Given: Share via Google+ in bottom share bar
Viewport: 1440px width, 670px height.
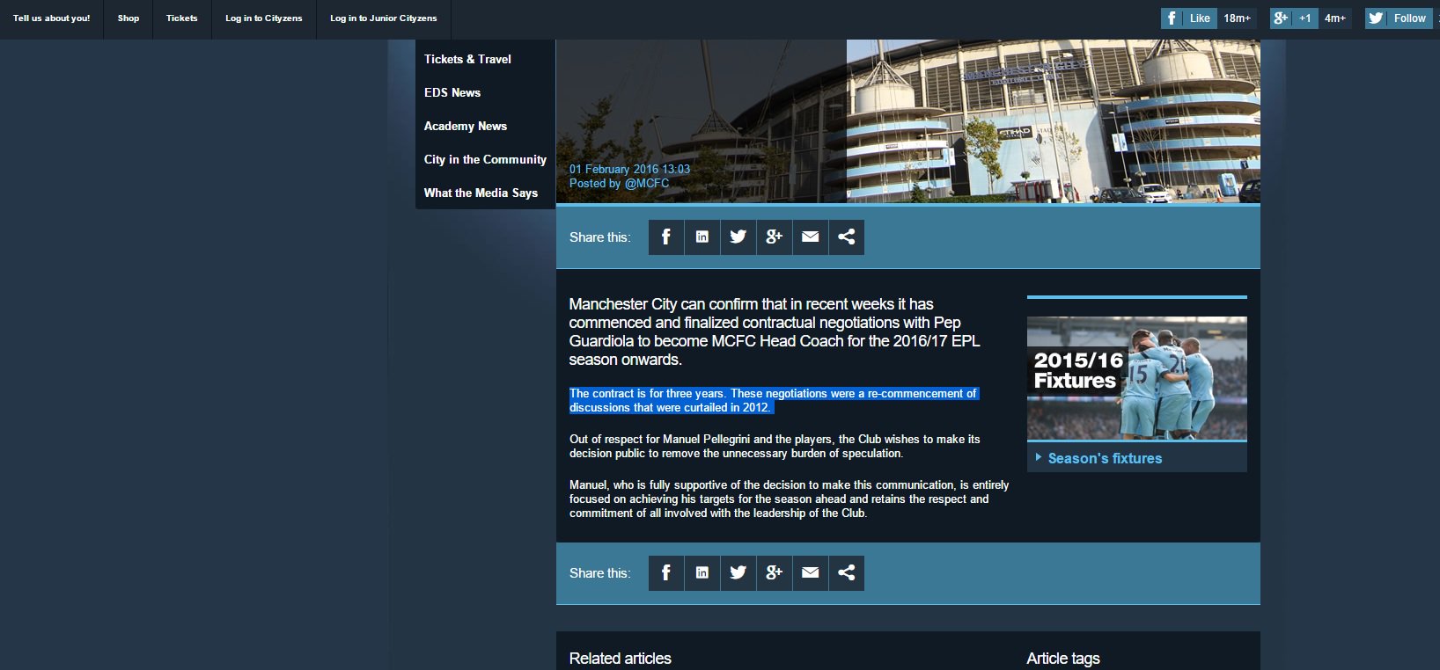Looking at the screenshot, I should (775, 573).
